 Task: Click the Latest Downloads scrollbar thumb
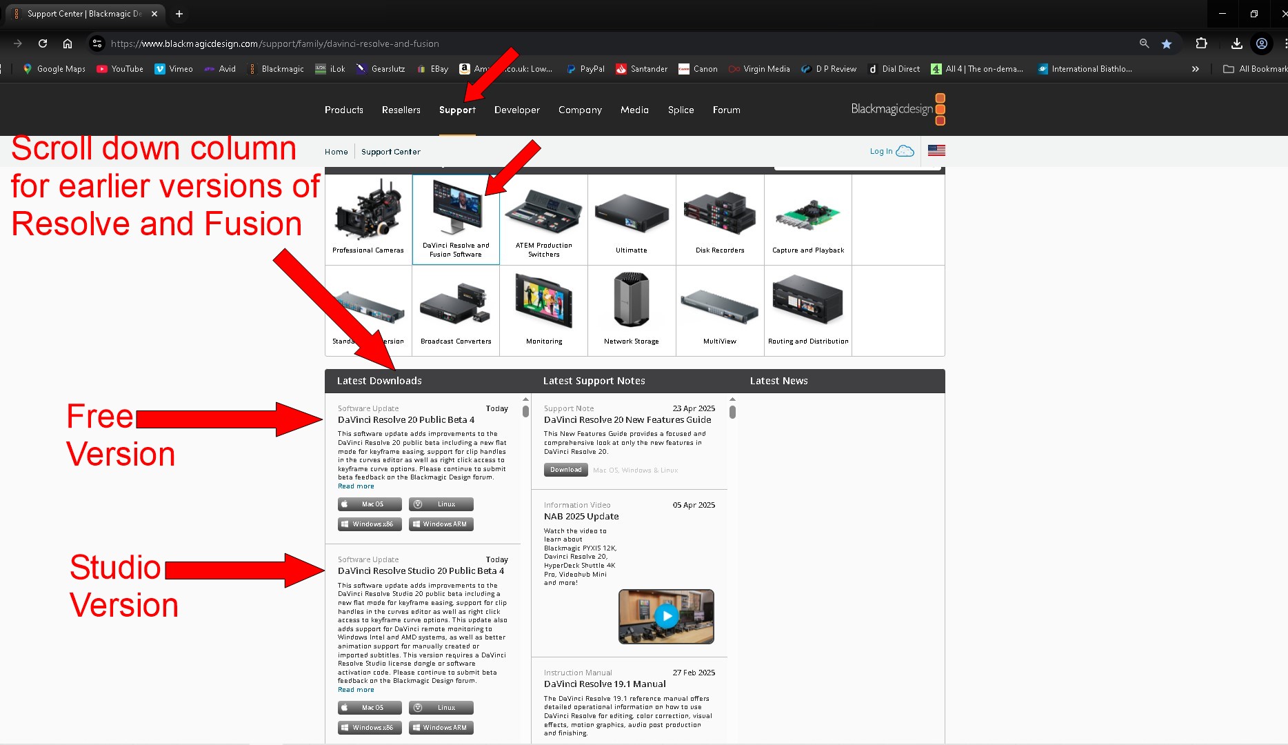(x=525, y=411)
